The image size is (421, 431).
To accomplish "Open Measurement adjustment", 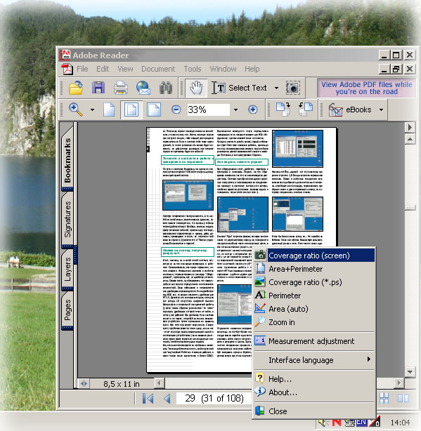I will (314, 341).
